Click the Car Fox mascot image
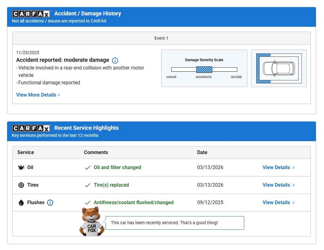324x250 pixels. click(x=91, y=222)
